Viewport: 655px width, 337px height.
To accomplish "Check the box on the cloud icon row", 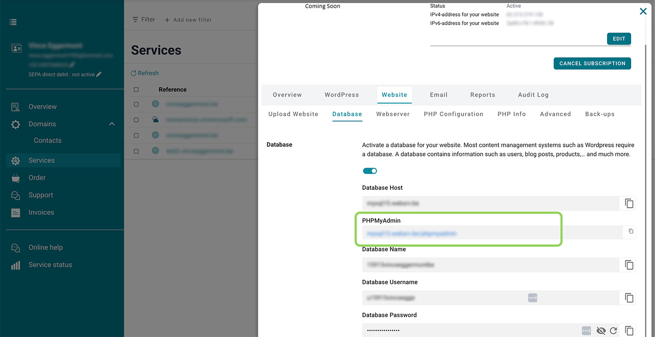I will point(136,120).
